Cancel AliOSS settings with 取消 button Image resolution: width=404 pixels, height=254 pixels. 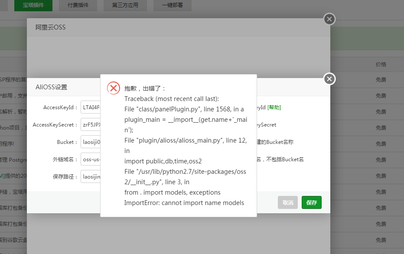(x=288, y=202)
